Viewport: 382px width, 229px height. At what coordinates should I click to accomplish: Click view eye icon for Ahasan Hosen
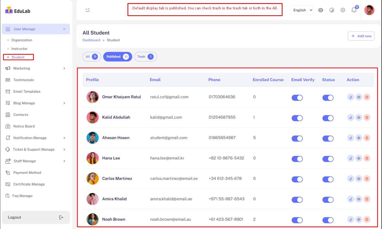point(359,138)
